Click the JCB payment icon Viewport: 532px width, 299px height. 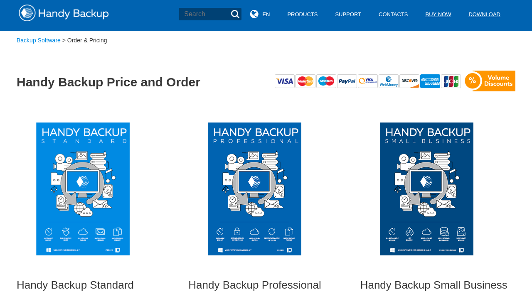(x=451, y=81)
